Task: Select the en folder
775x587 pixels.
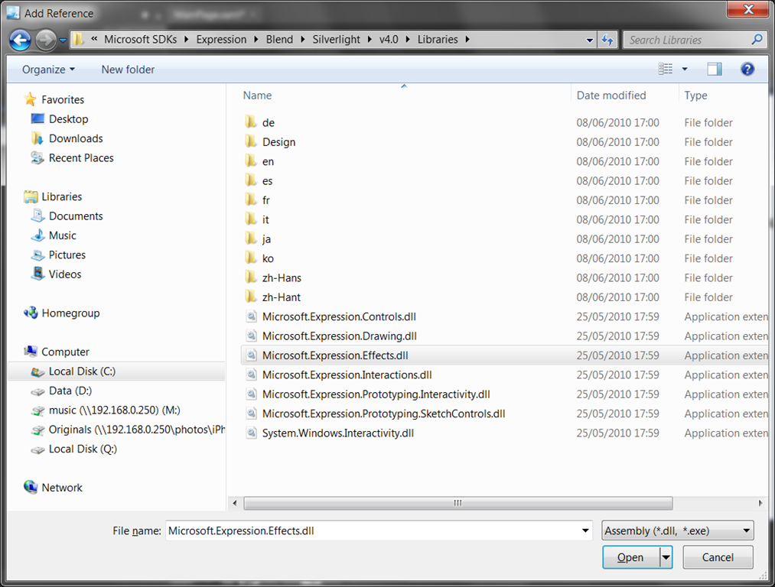Action: tap(268, 161)
